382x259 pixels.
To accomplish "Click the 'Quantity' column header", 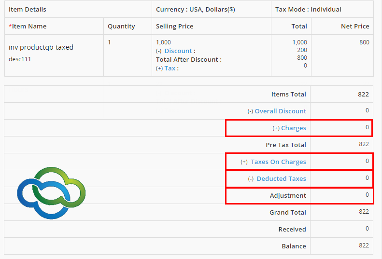I will (121, 27).
